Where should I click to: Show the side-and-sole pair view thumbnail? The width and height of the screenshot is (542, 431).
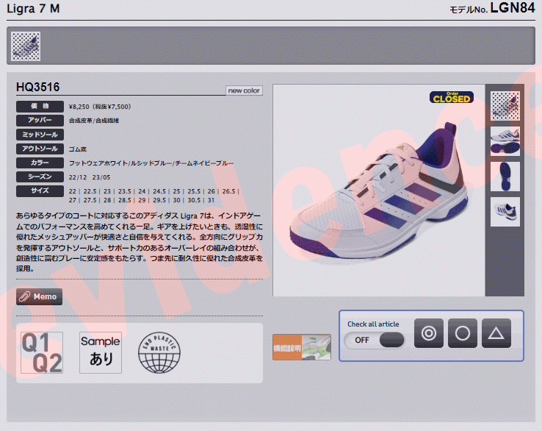(x=505, y=141)
